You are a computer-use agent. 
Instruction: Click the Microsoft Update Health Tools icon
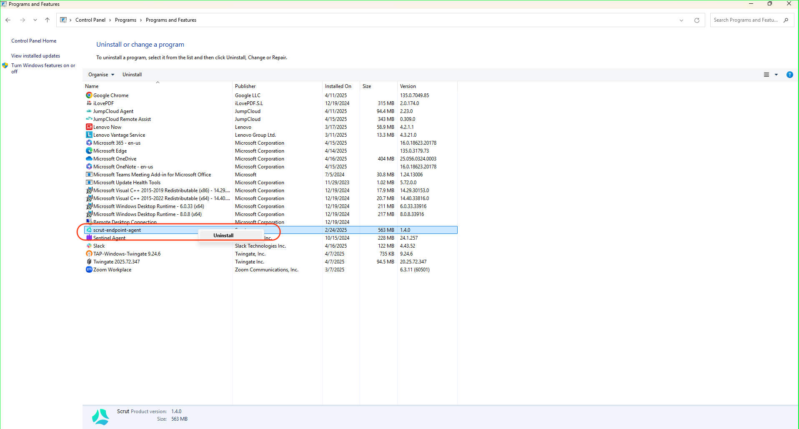point(89,182)
